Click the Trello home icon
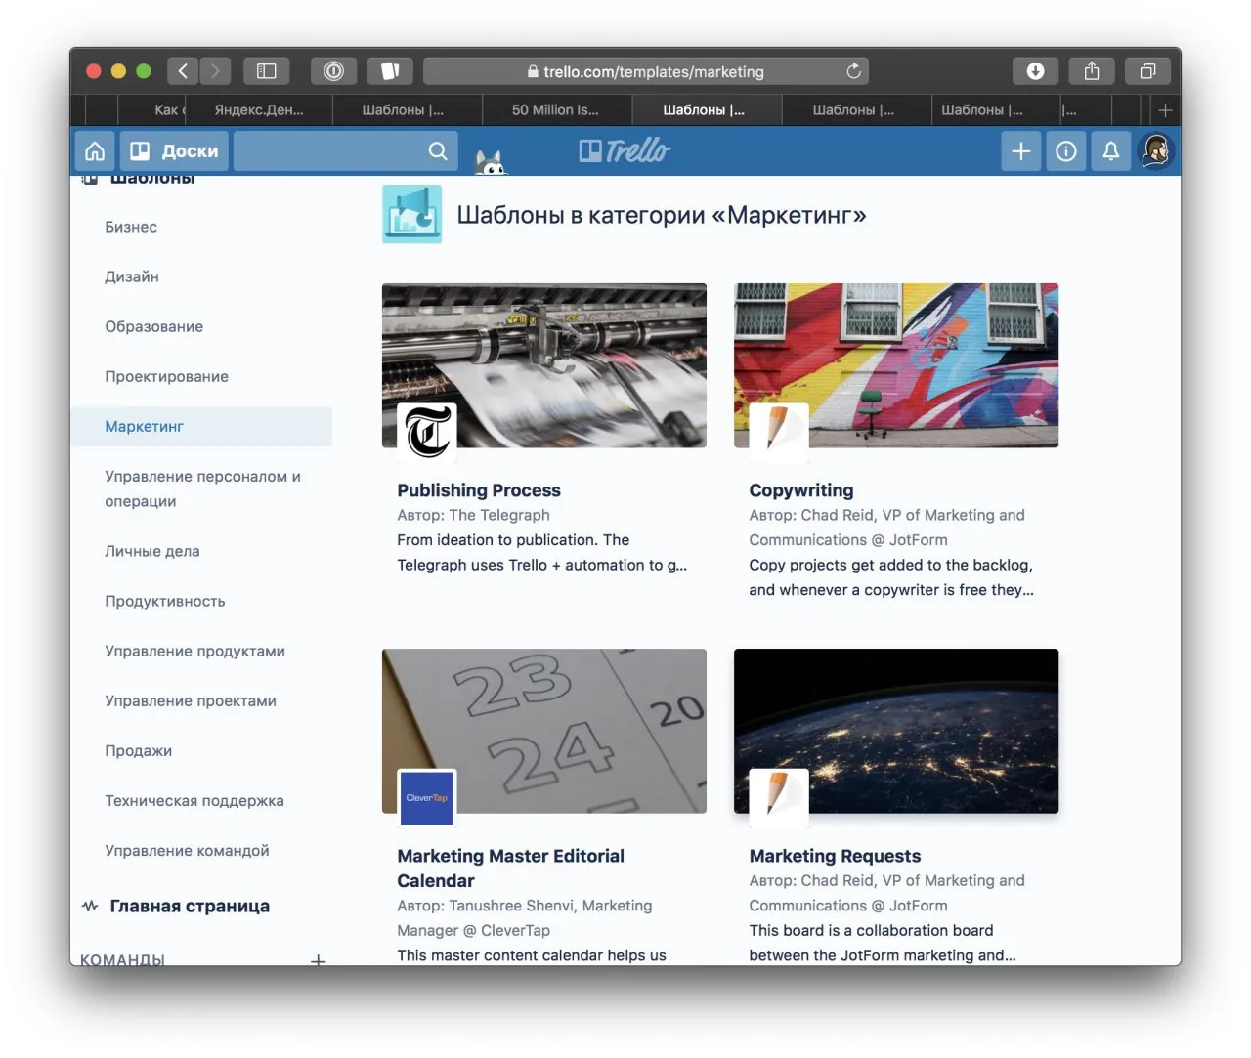 95,151
